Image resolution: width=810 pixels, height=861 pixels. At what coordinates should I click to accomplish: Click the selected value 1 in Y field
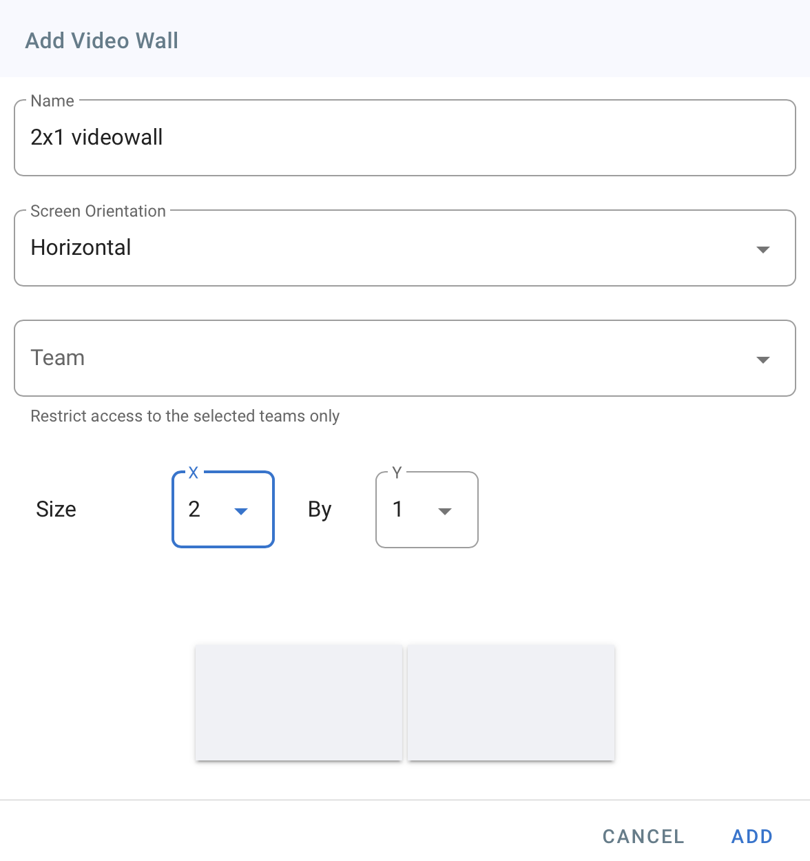pos(397,510)
